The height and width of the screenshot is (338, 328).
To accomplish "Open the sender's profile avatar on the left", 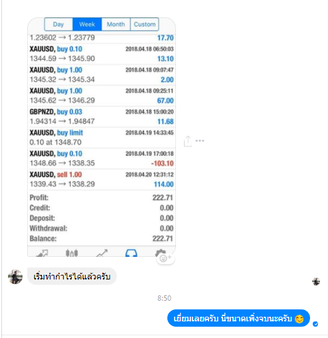I will [15, 277].
